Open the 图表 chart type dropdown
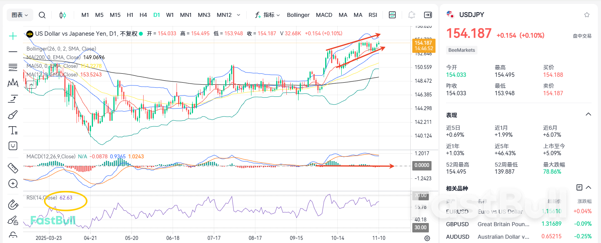The height and width of the screenshot is (243, 601). pos(20,15)
